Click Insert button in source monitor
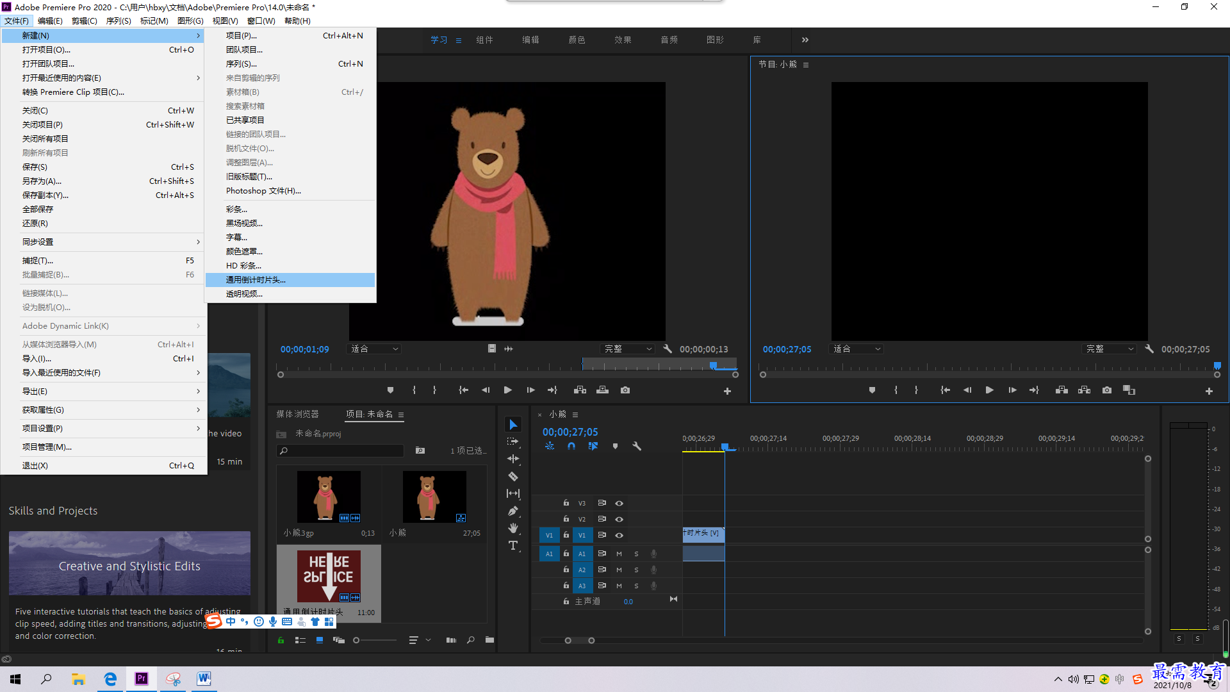Screen dimensions: 1230x692 point(580,390)
